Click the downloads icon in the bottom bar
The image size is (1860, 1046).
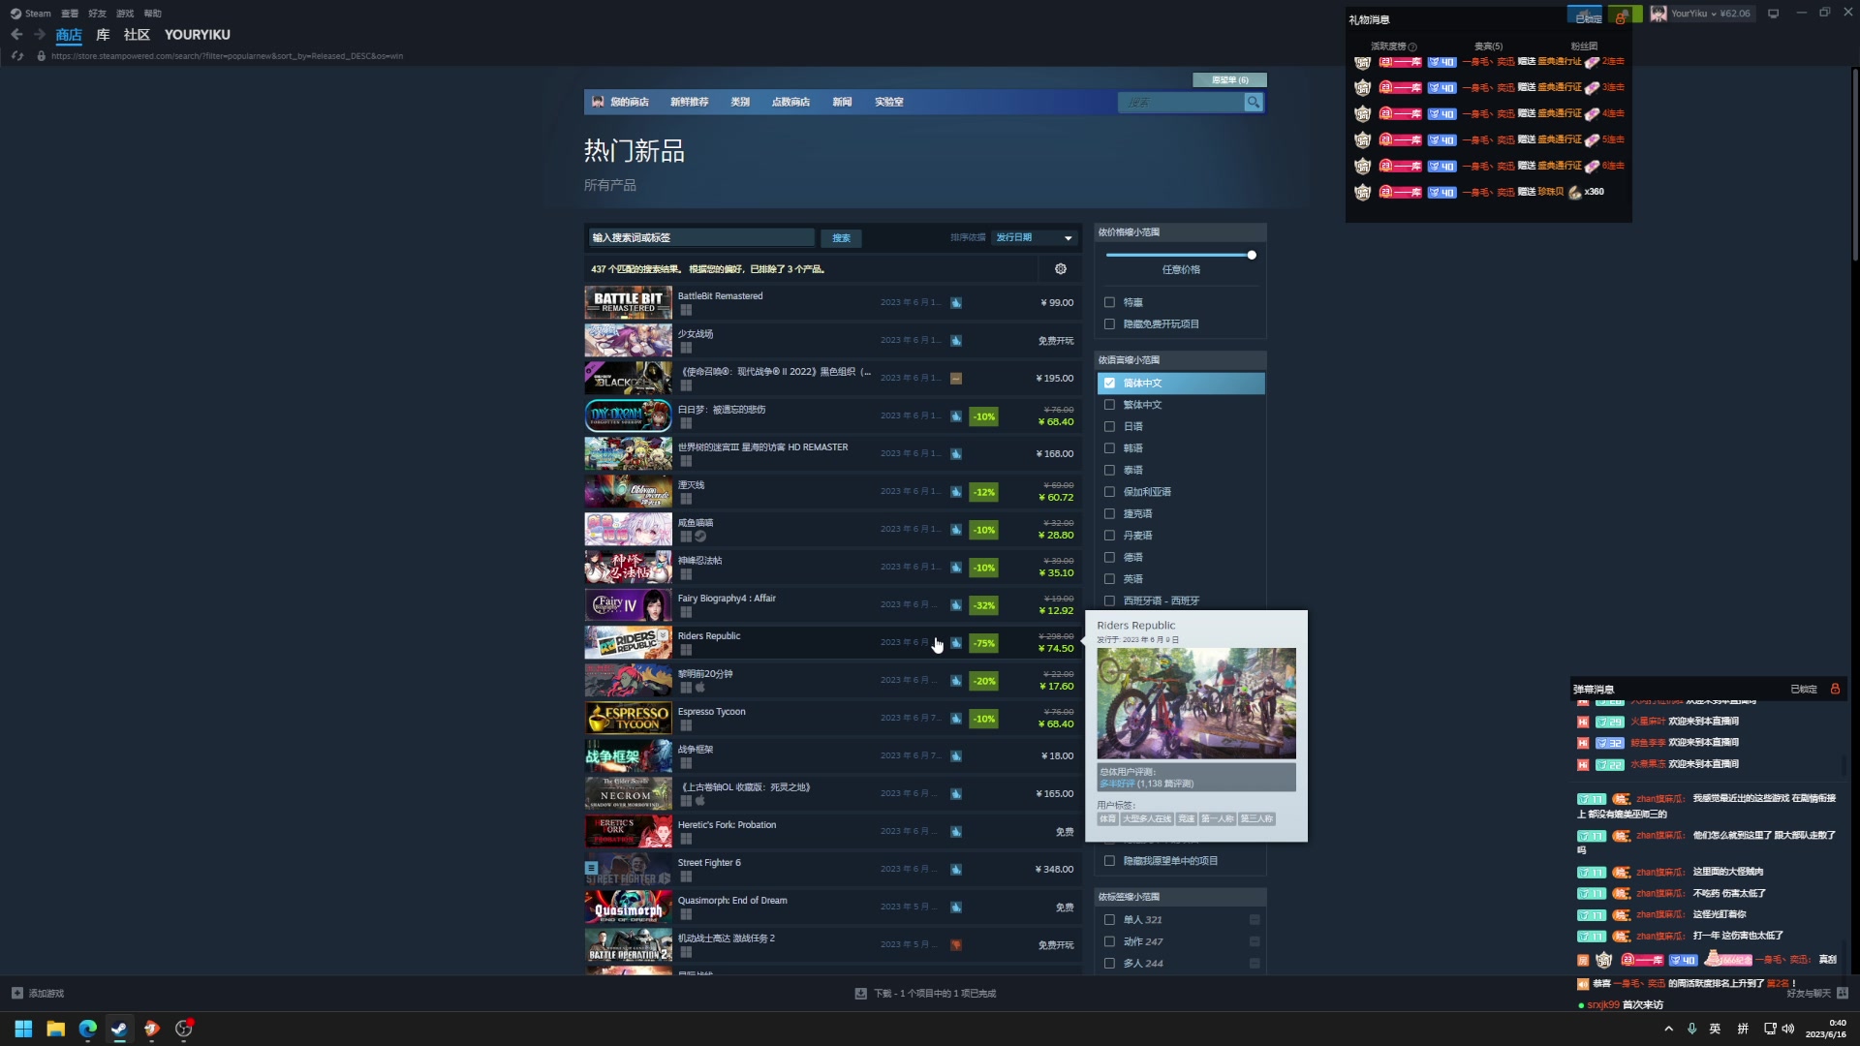pyautogui.click(x=860, y=993)
